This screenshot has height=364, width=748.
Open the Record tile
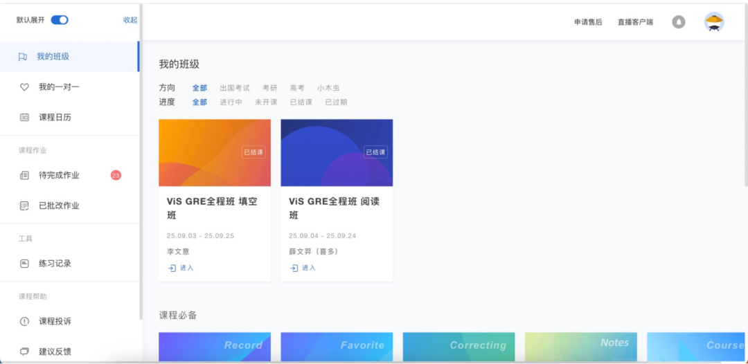pos(215,347)
